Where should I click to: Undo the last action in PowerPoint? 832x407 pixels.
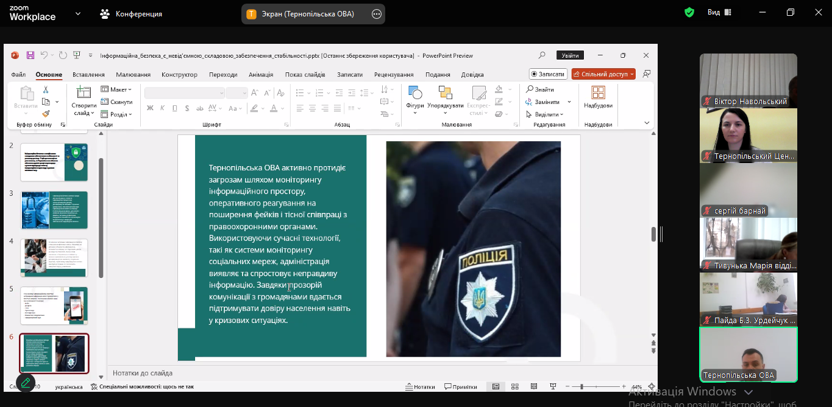click(x=44, y=55)
